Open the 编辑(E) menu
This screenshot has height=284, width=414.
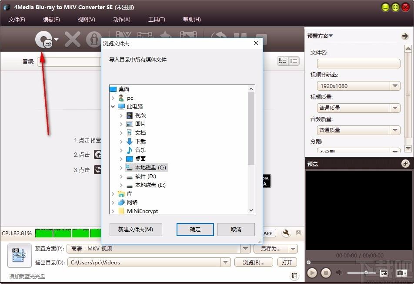[51, 19]
